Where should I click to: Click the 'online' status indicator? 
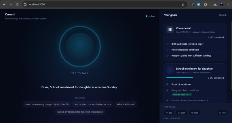150,16
